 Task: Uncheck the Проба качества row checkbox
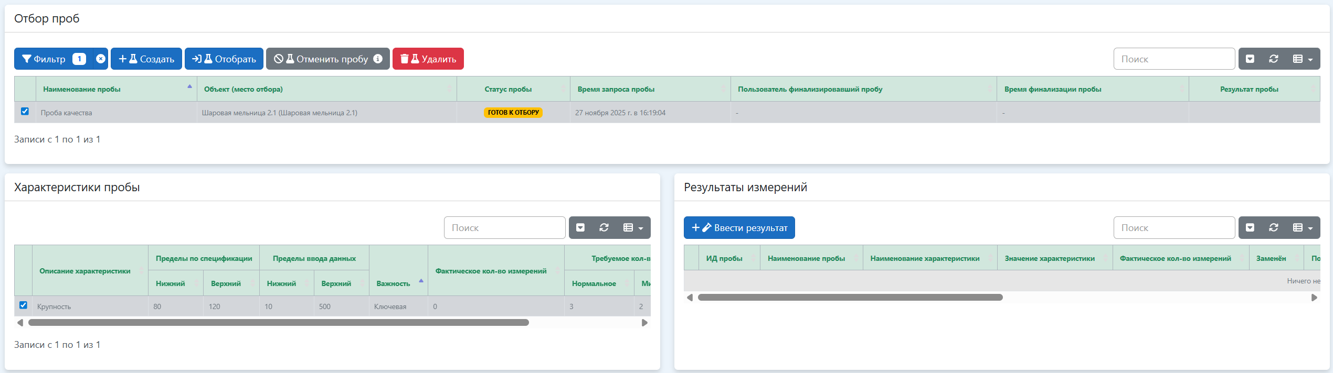[25, 112]
